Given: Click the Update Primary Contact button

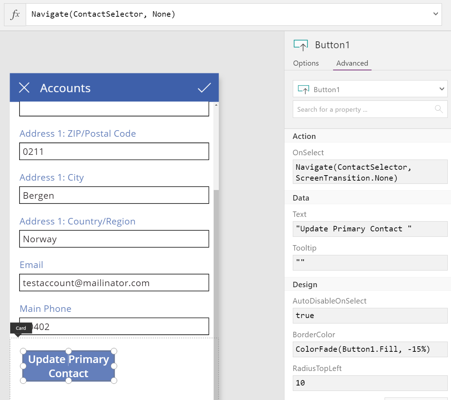Looking at the screenshot, I should (x=69, y=366).
